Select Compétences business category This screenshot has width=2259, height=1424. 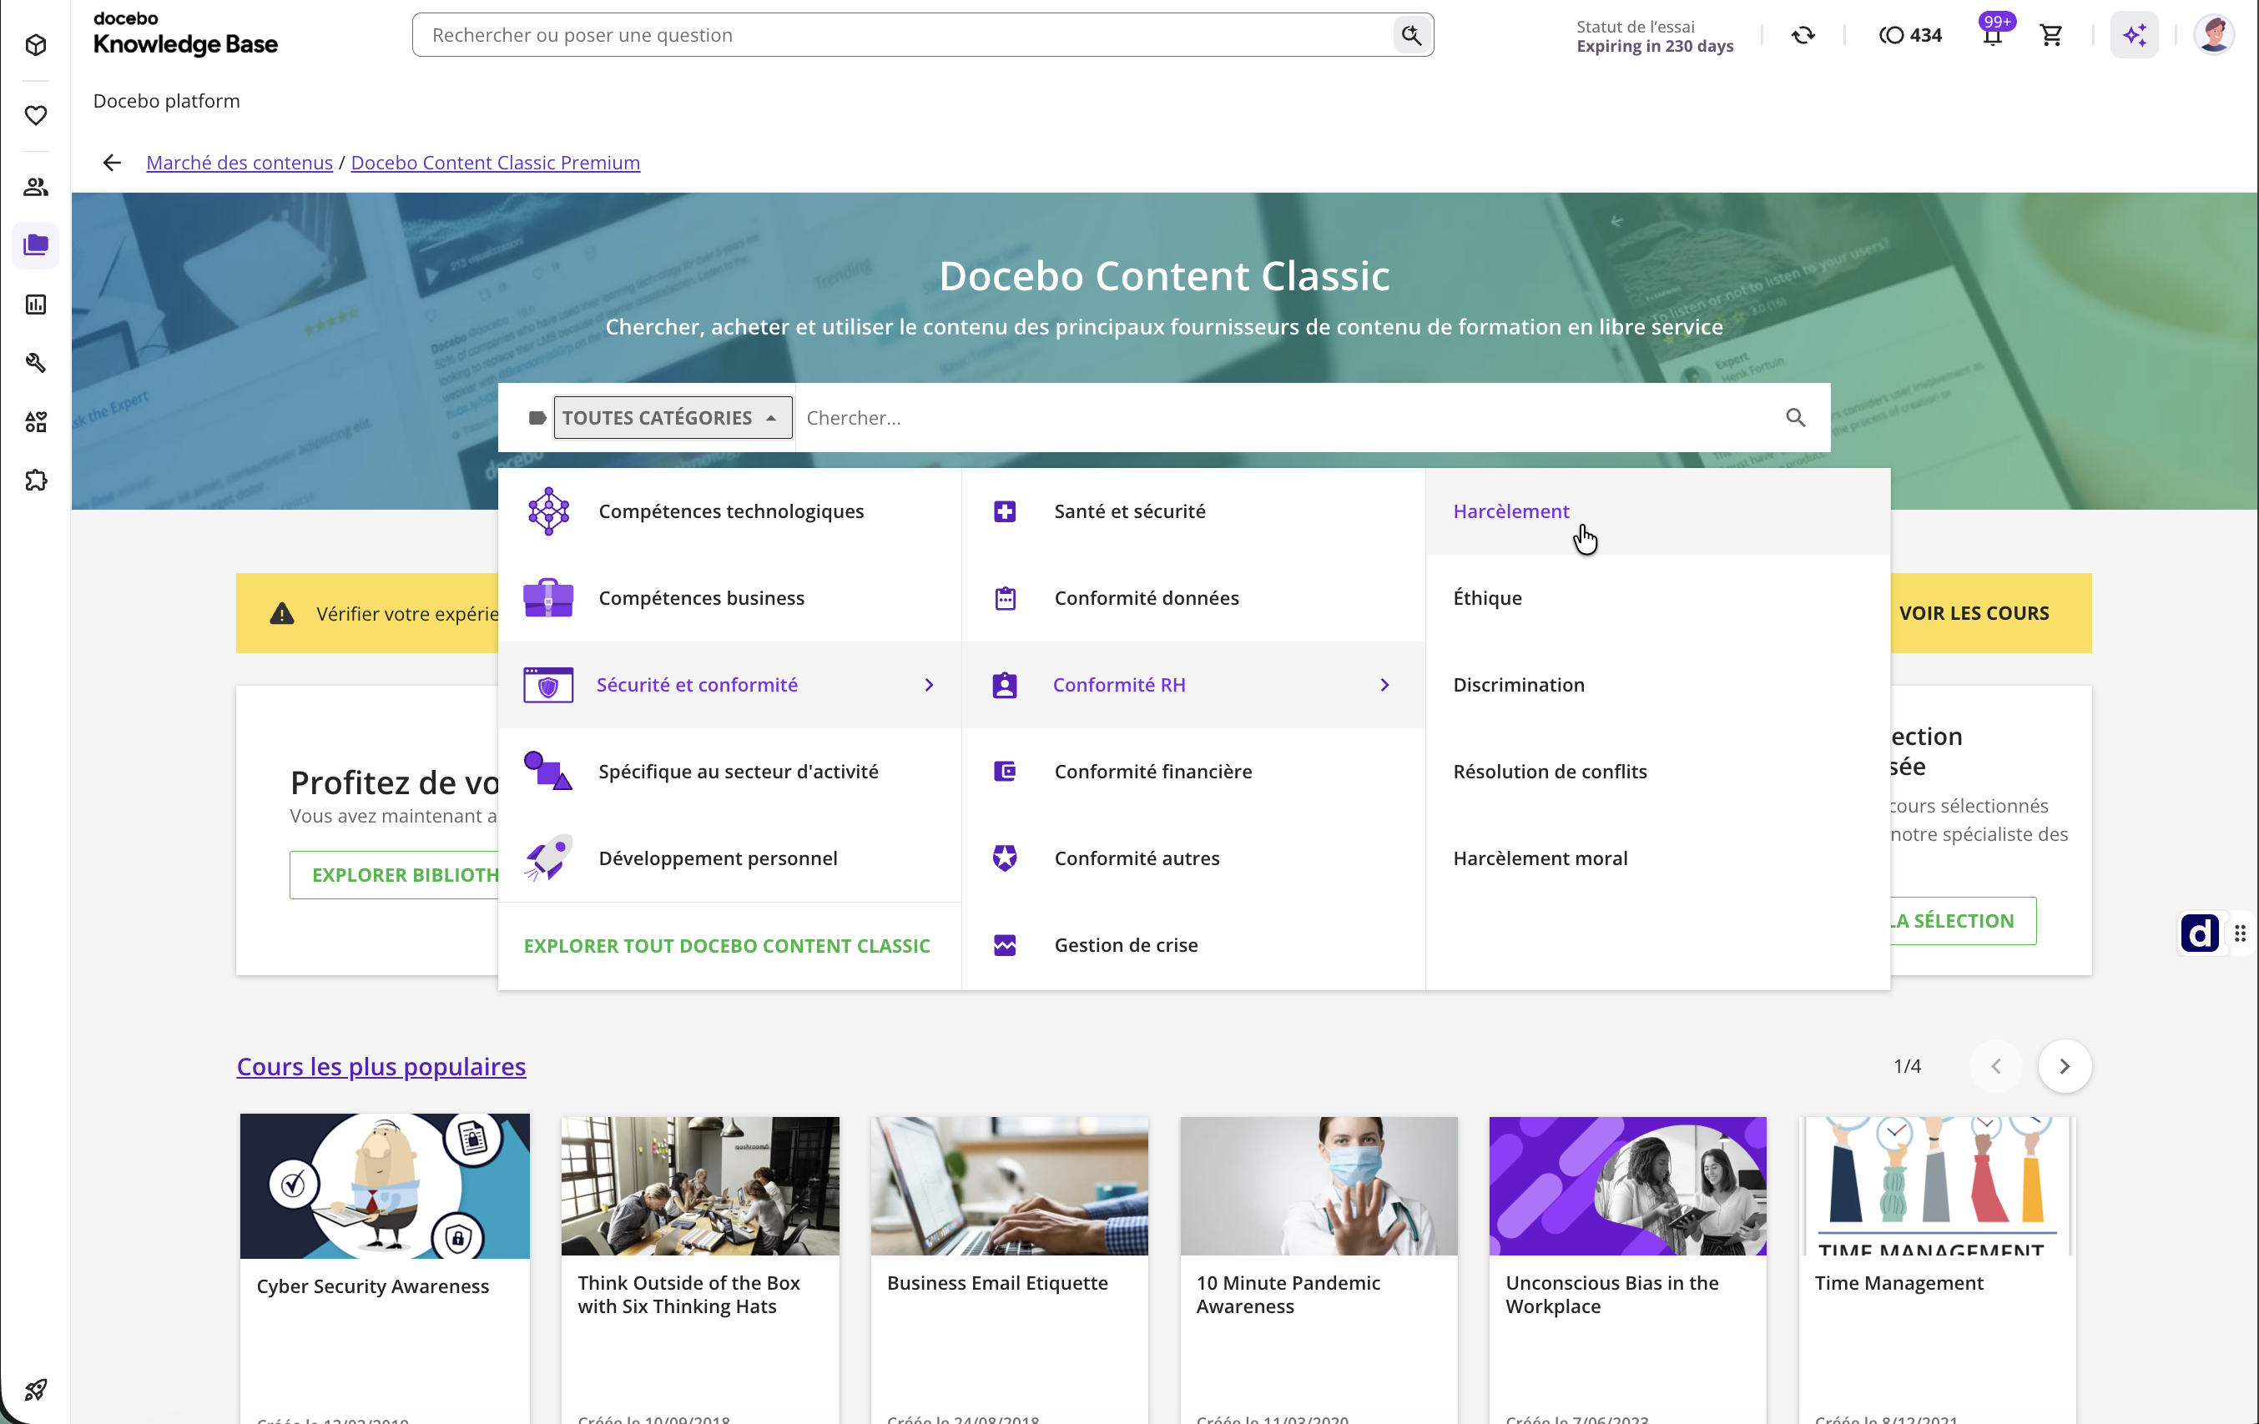coord(730,597)
